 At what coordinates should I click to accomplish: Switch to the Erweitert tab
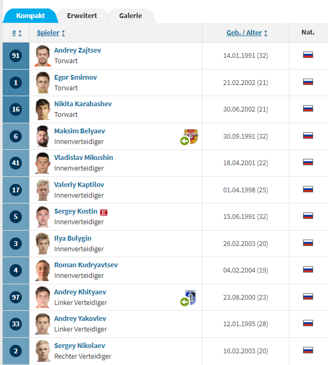coord(82,16)
